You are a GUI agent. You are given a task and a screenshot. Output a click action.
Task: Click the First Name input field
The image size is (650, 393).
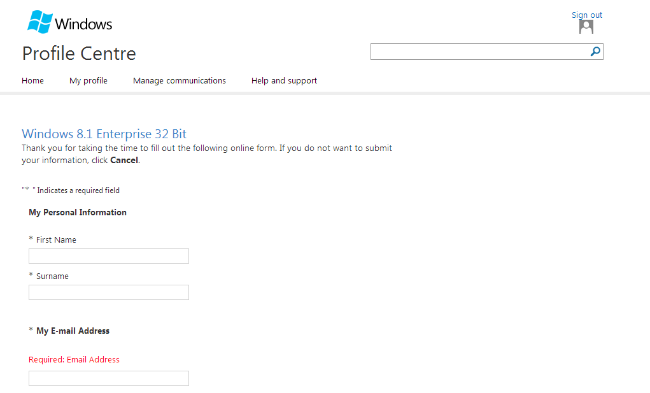click(109, 256)
